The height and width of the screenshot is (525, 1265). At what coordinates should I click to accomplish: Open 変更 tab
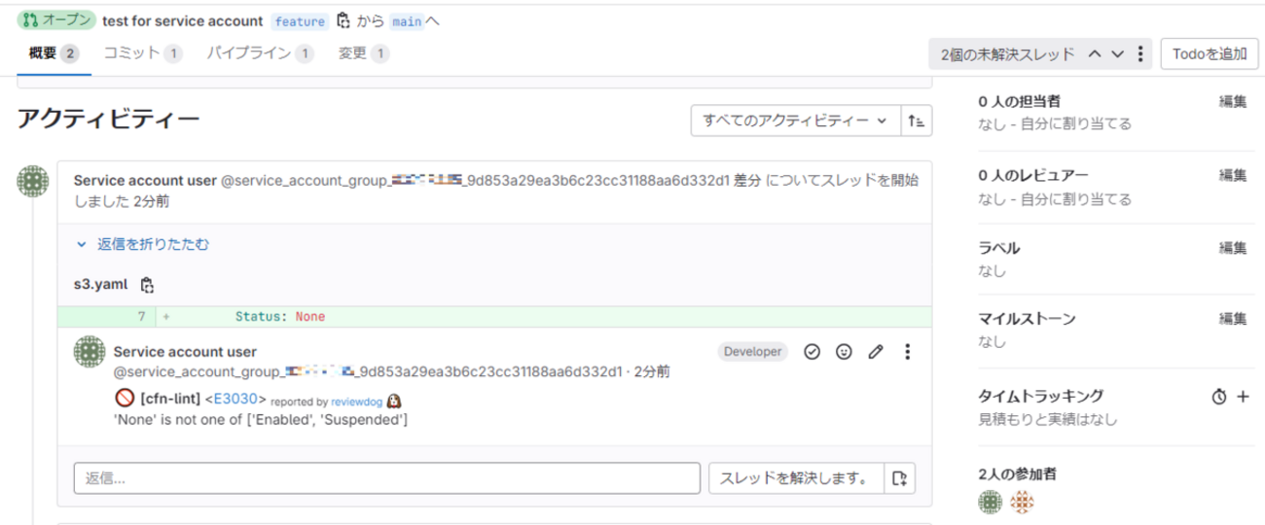coord(364,53)
